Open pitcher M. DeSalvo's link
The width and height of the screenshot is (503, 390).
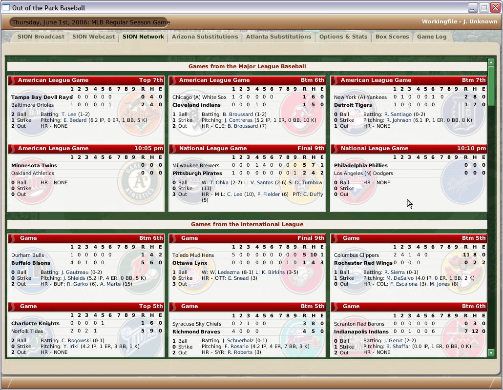point(400,278)
